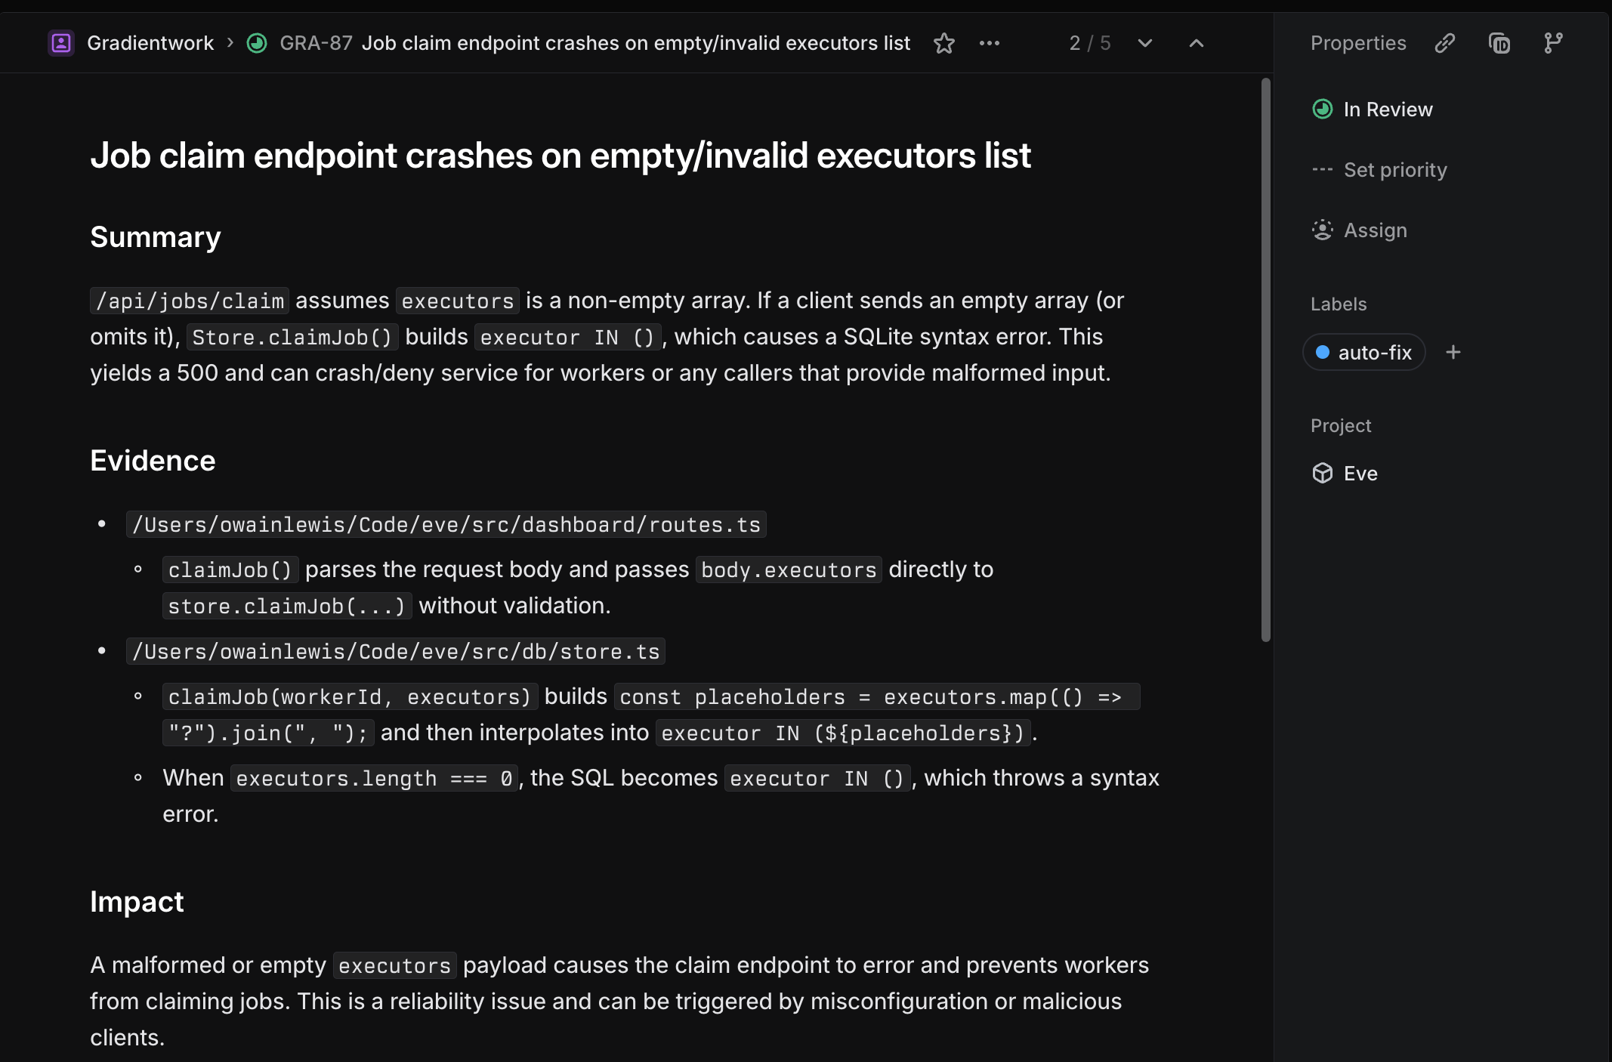Click the status icon beside GRA-87
Screen dimensions: 1612x1062
click(257, 43)
